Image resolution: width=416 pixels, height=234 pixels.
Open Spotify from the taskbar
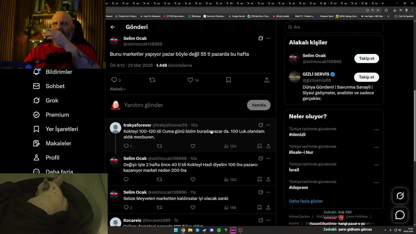pyautogui.click(x=219, y=230)
